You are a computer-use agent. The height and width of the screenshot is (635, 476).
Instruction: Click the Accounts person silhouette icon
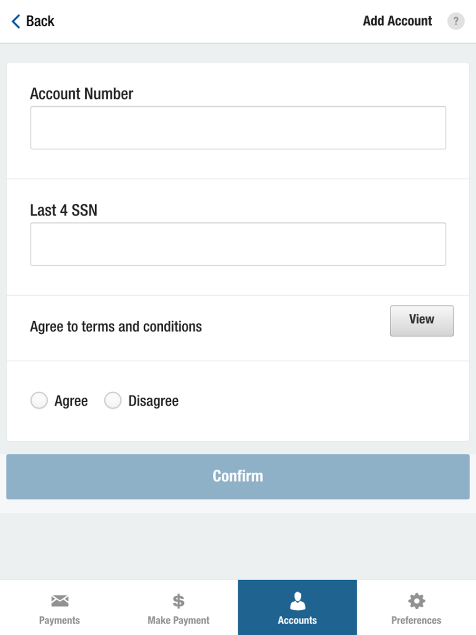point(297,601)
